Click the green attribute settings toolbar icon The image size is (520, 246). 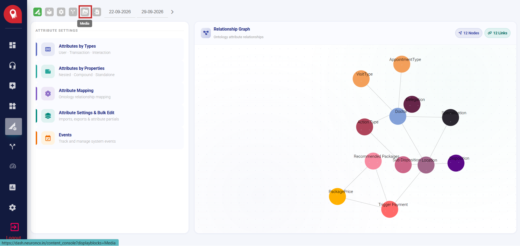(37, 12)
